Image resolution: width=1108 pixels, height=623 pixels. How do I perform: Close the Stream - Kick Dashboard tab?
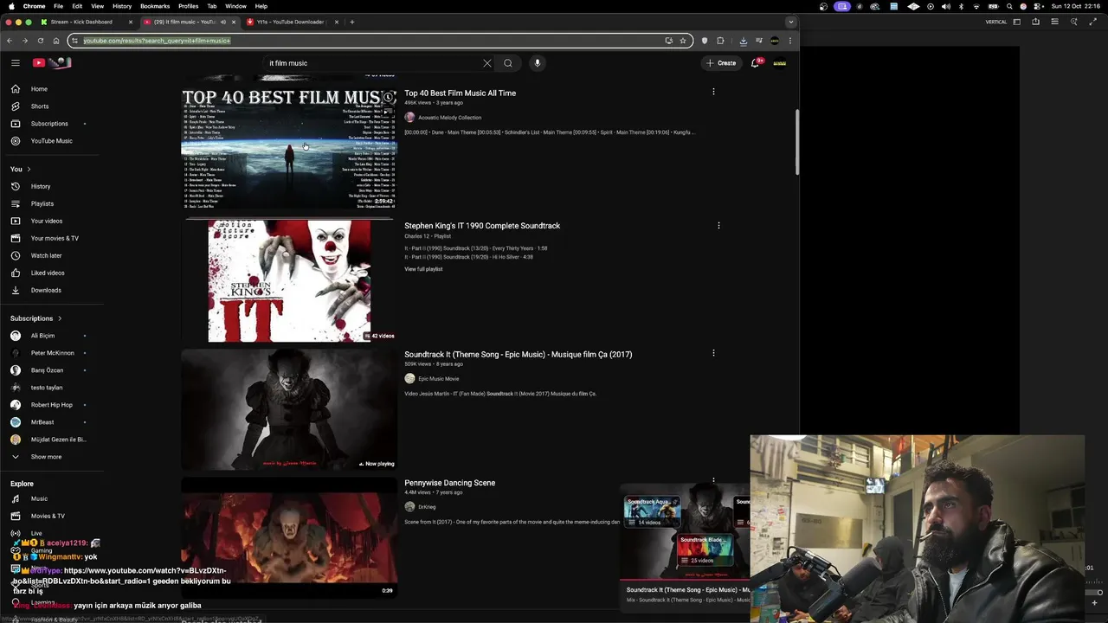131,22
